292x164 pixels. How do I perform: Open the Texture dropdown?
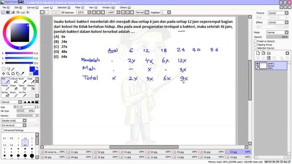278,13
